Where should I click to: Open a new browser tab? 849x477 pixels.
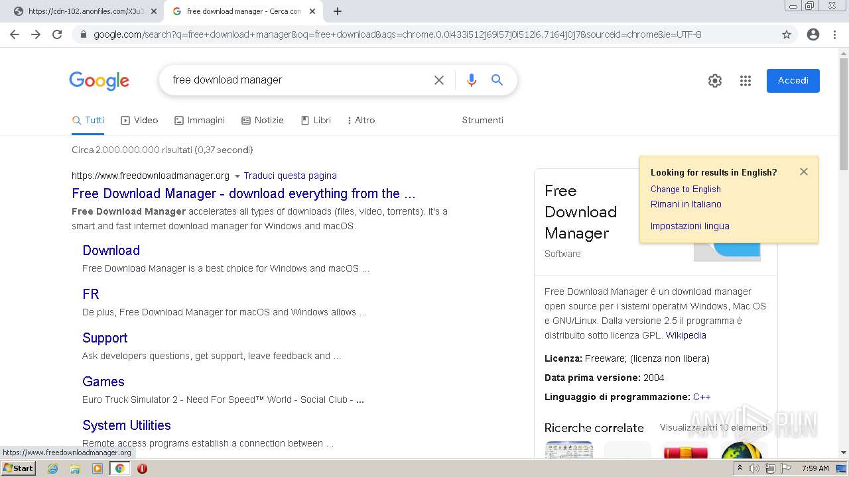[x=338, y=11]
